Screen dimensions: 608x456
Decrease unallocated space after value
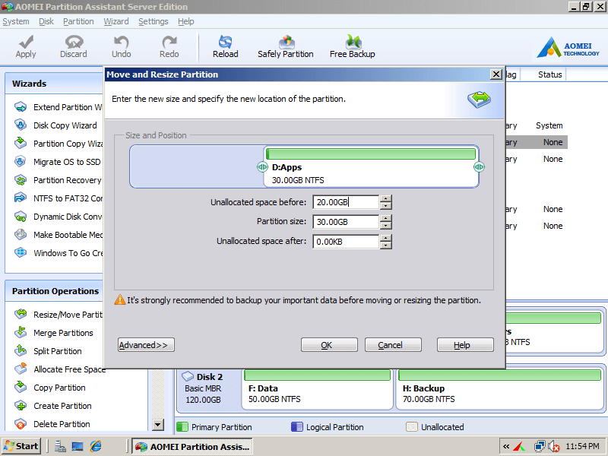tap(386, 245)
